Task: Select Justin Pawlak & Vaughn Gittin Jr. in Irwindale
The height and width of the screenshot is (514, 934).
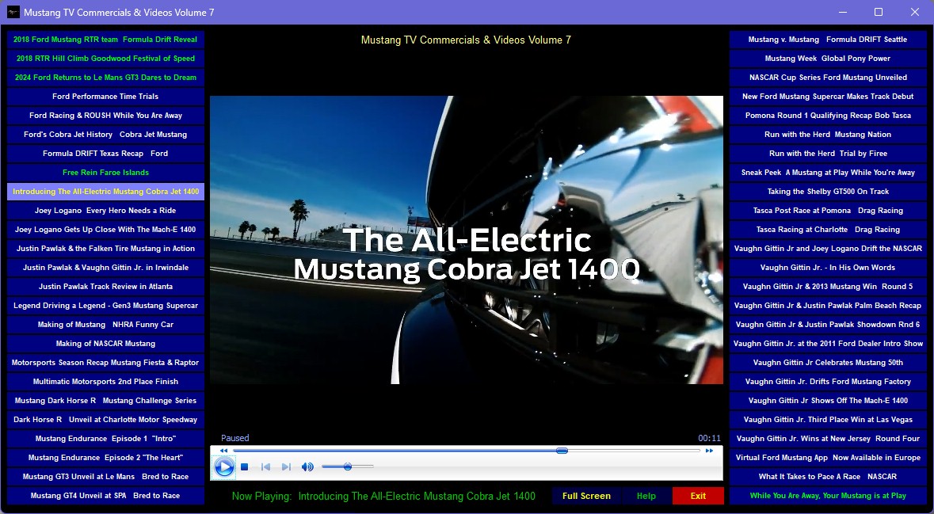Action: pyautogui.click(x=105, y=268)
